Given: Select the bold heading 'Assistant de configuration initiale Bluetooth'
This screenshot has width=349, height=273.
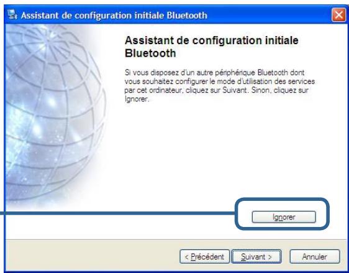Looking at the screenshot, I should 211,47.
